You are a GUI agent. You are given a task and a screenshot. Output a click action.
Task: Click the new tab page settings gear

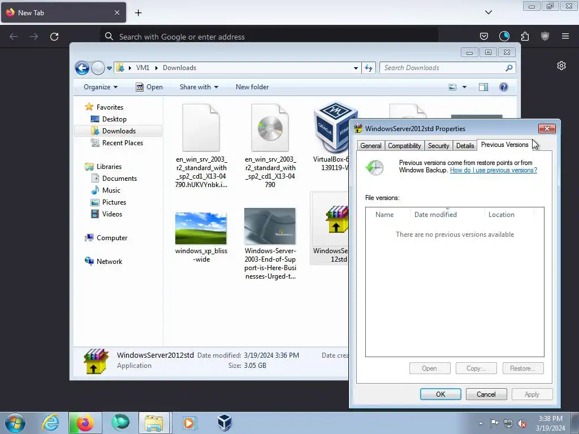tap(561, 66)
